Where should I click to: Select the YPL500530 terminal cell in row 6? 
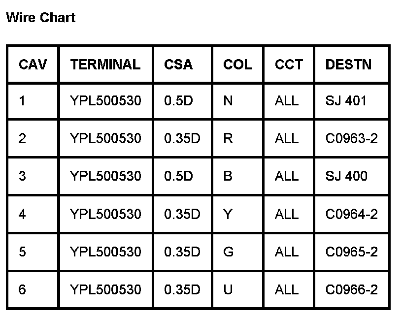[x=105, y=289]
